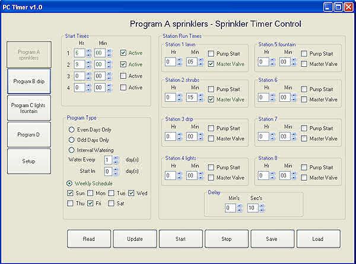Click Station 1 lawn minute field
The image size is (356, 264).
pos(192,62)
